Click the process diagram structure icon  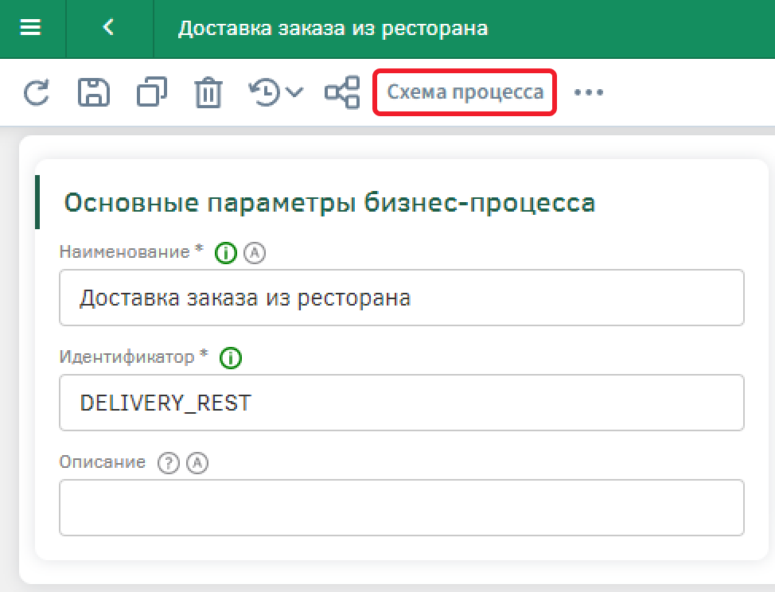[x=342, y=93]
